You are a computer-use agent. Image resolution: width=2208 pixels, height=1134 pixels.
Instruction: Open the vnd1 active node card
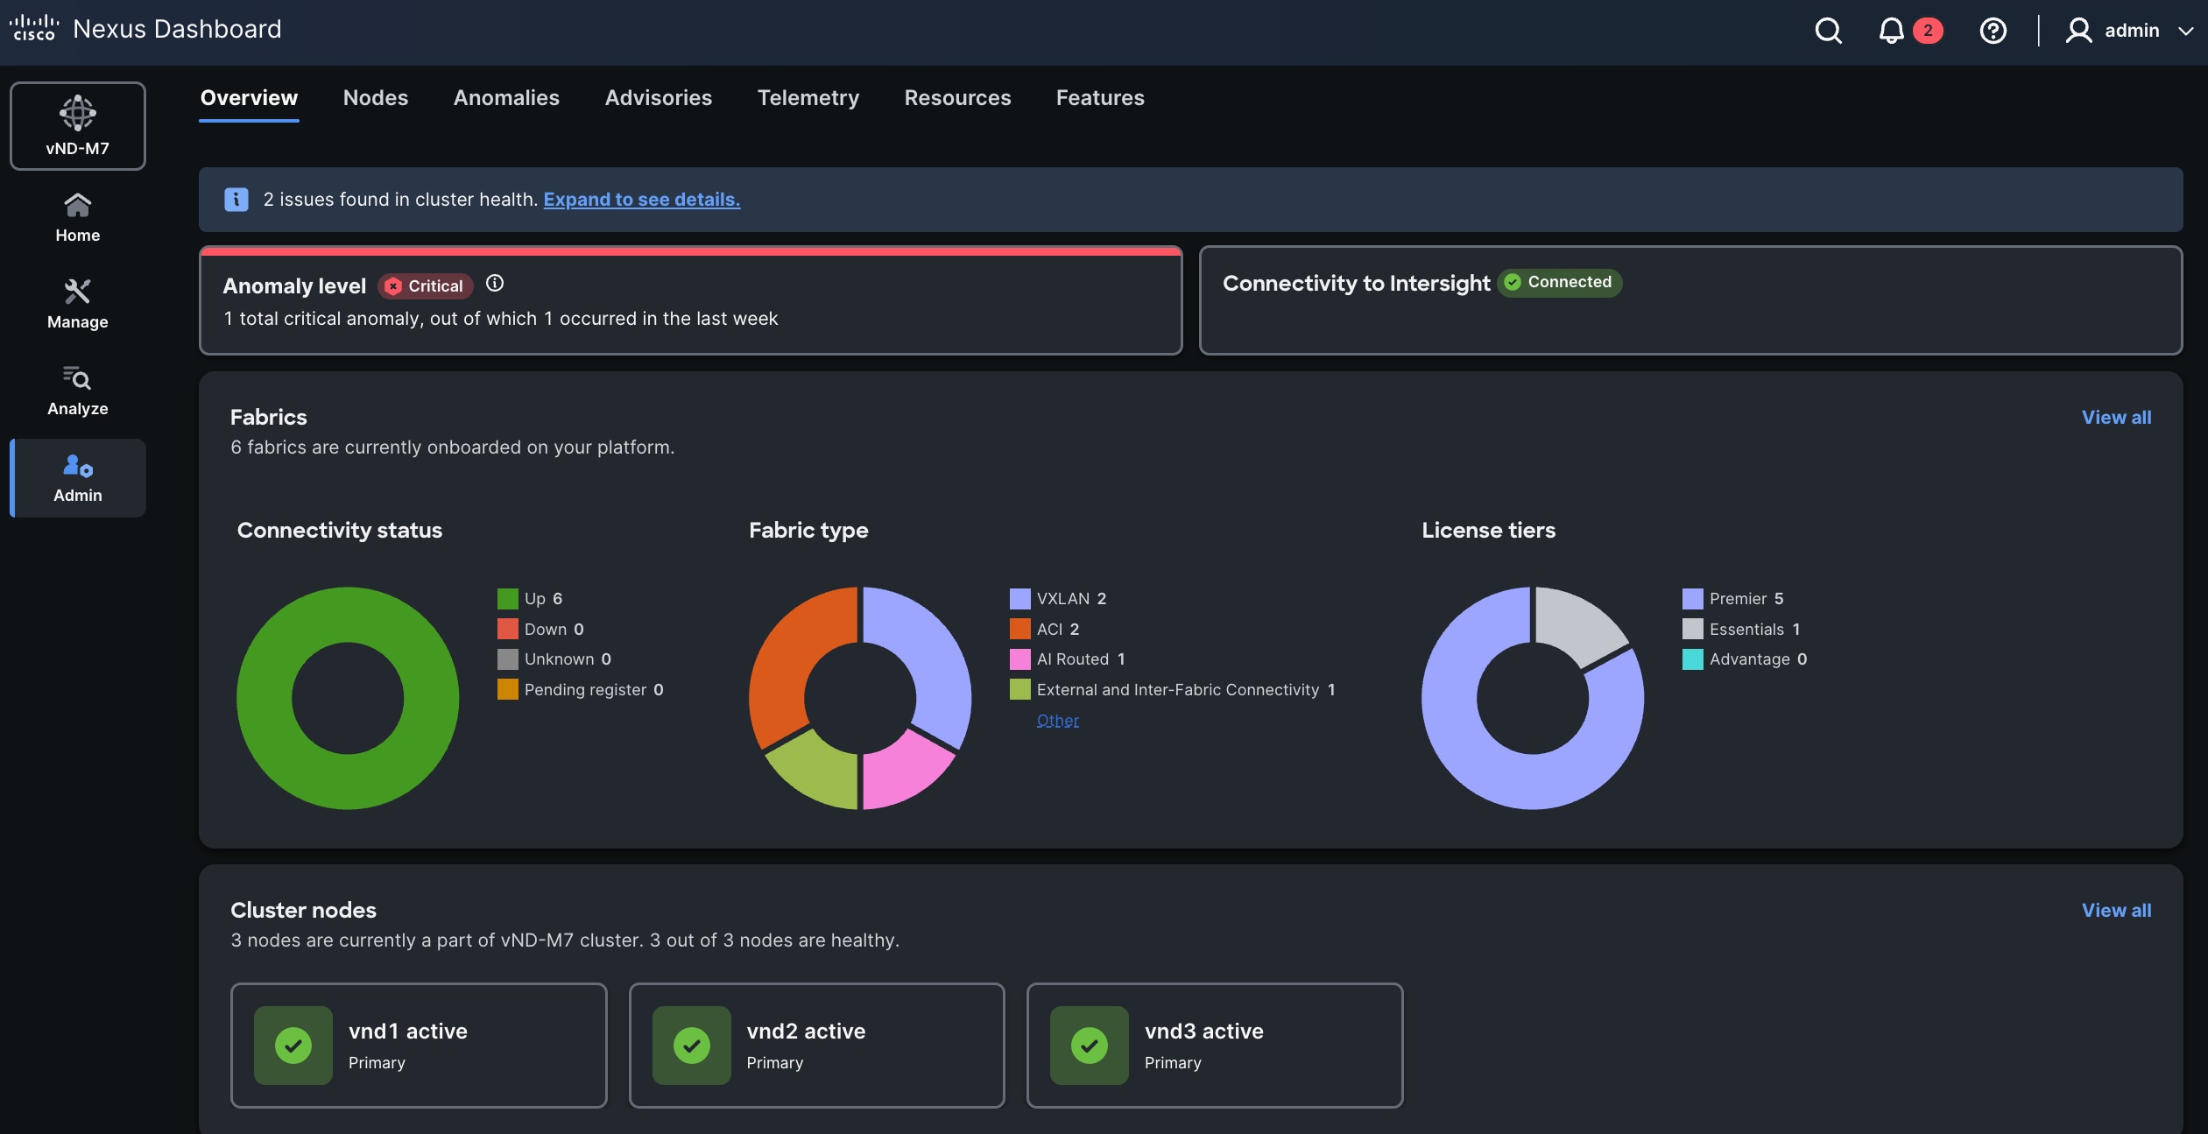pyautogui.click(x=419, y=1046)
